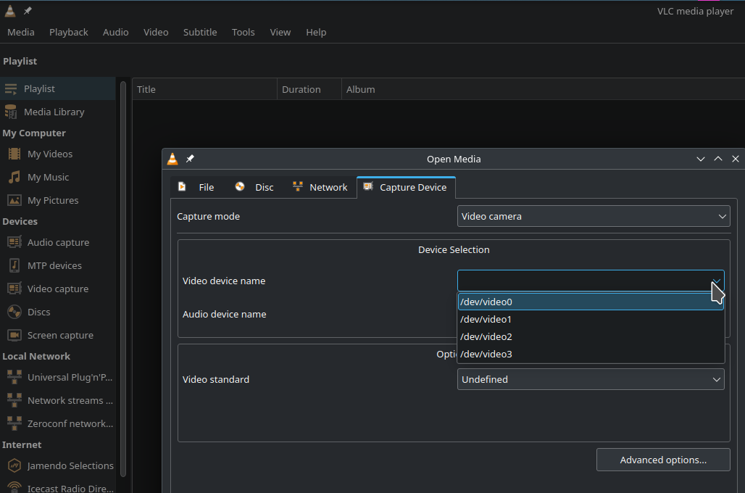Open the Tools menu
Image resolution: width=745 pixels, height=493 pixels.
[x=244, y=33]
